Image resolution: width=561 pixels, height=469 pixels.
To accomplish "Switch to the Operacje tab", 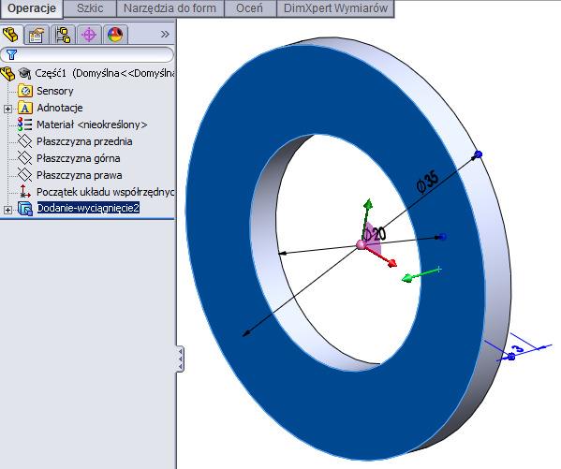I will pos(32,8).
